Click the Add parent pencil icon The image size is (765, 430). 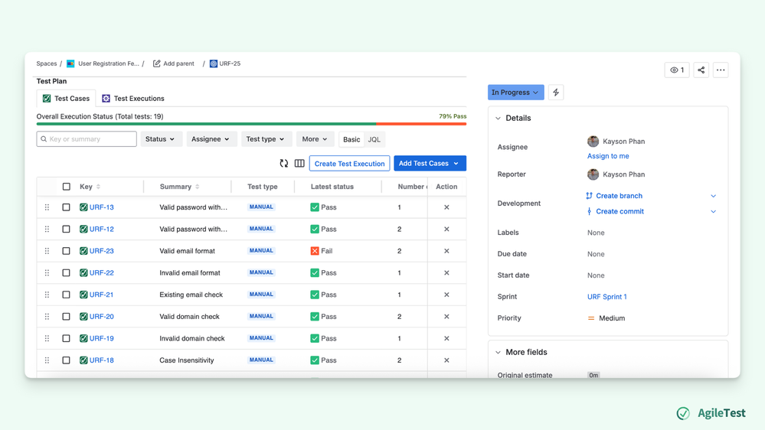point(157,64)
